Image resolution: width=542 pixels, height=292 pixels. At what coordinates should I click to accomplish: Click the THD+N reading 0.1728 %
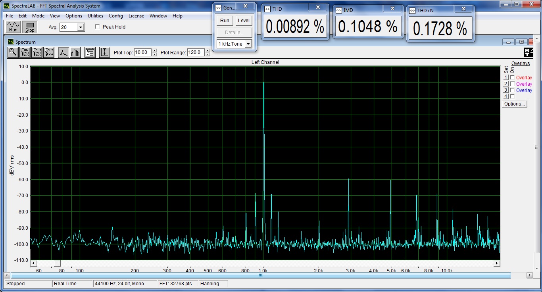[440, 29]
